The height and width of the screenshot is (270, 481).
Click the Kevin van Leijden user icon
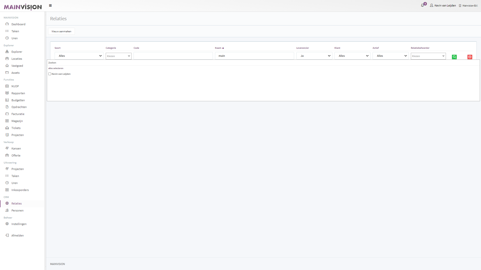tap(431, 5)
